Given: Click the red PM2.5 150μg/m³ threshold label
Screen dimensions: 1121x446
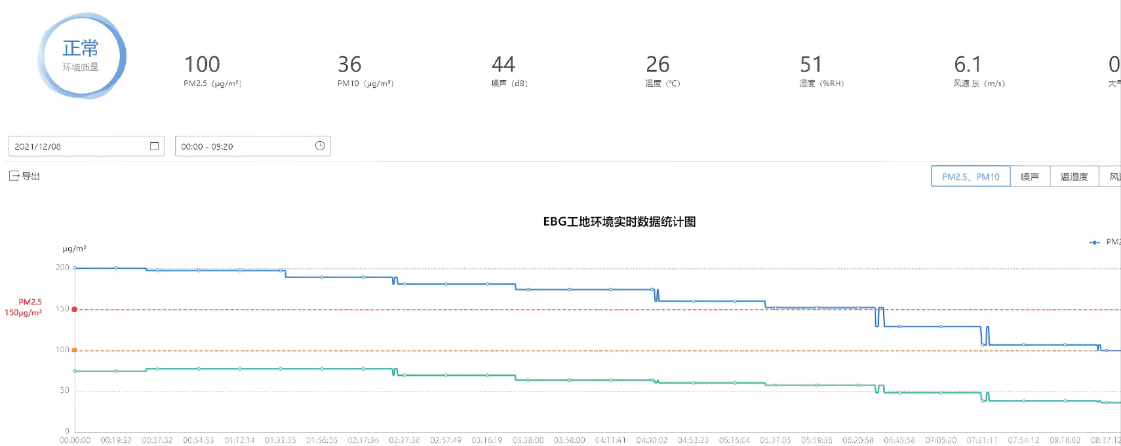Looking at the screenshot, I should pos(24,307).
